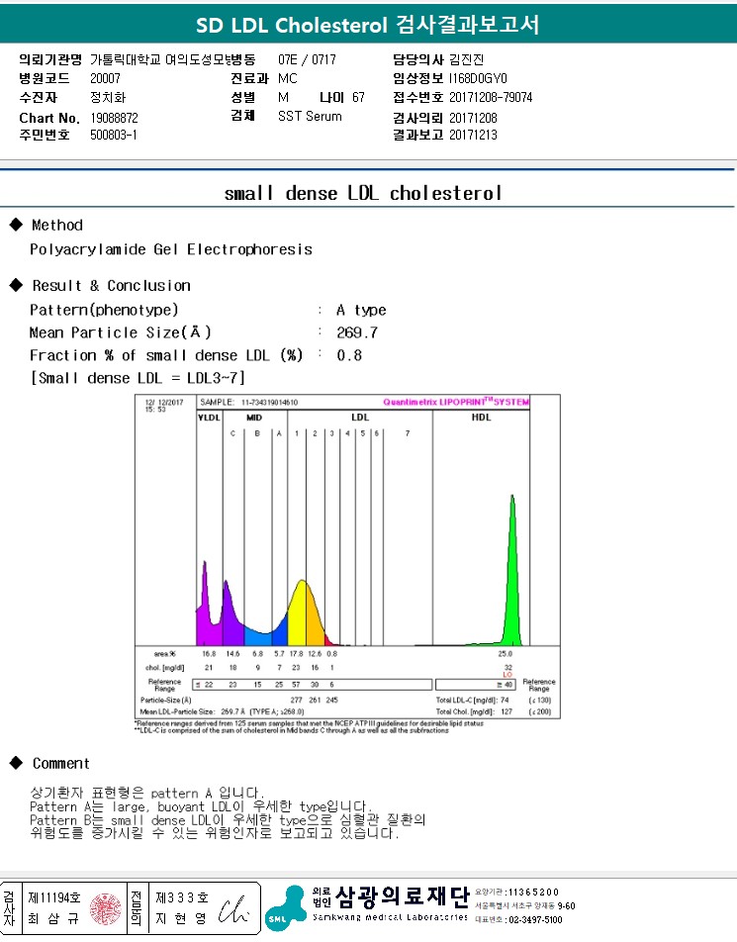This screenshot has width=737, height=942.
Task: Click the institution number '11365200'
Action: click(533, 893)
